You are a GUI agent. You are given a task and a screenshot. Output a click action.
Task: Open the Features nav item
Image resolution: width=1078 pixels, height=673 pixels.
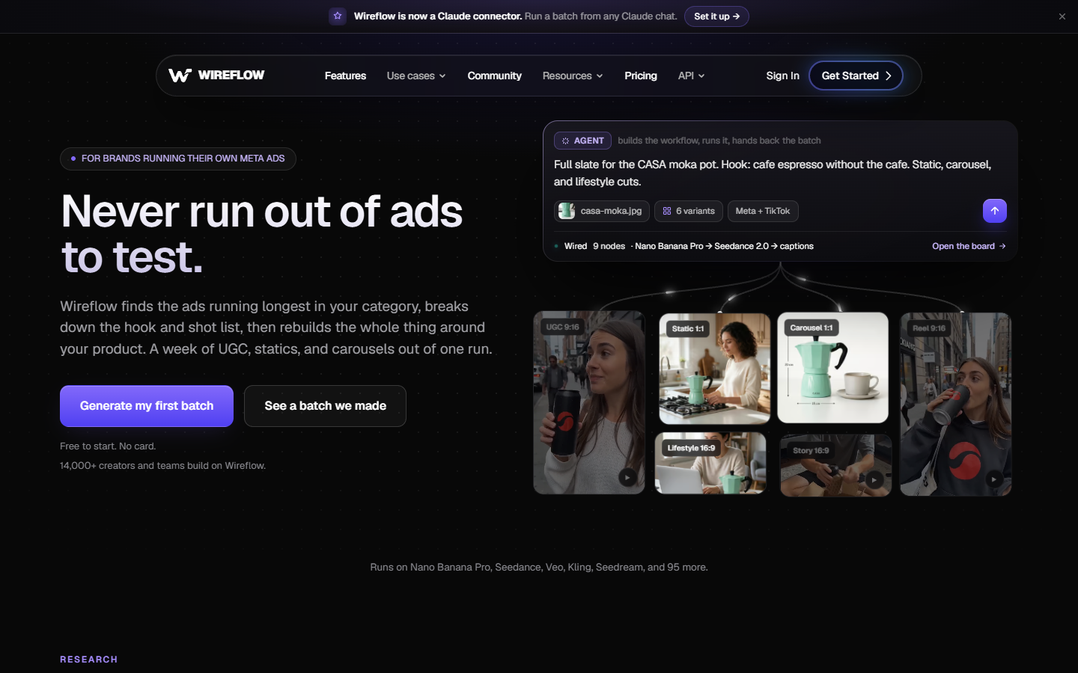(x=345, y=76)
